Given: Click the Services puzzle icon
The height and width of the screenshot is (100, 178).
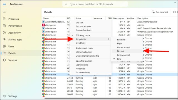Looking at the screenshot, I should coord(4,60).
